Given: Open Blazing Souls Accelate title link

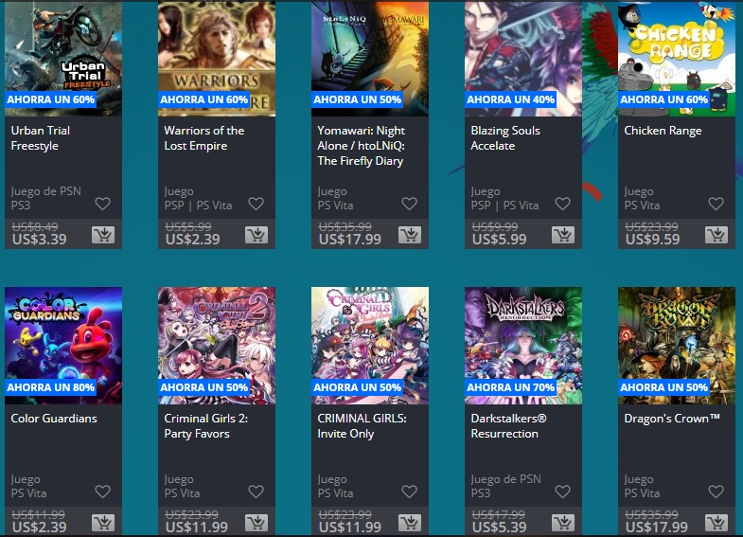Looking at the screenshot, I should (x=505, y=138).
